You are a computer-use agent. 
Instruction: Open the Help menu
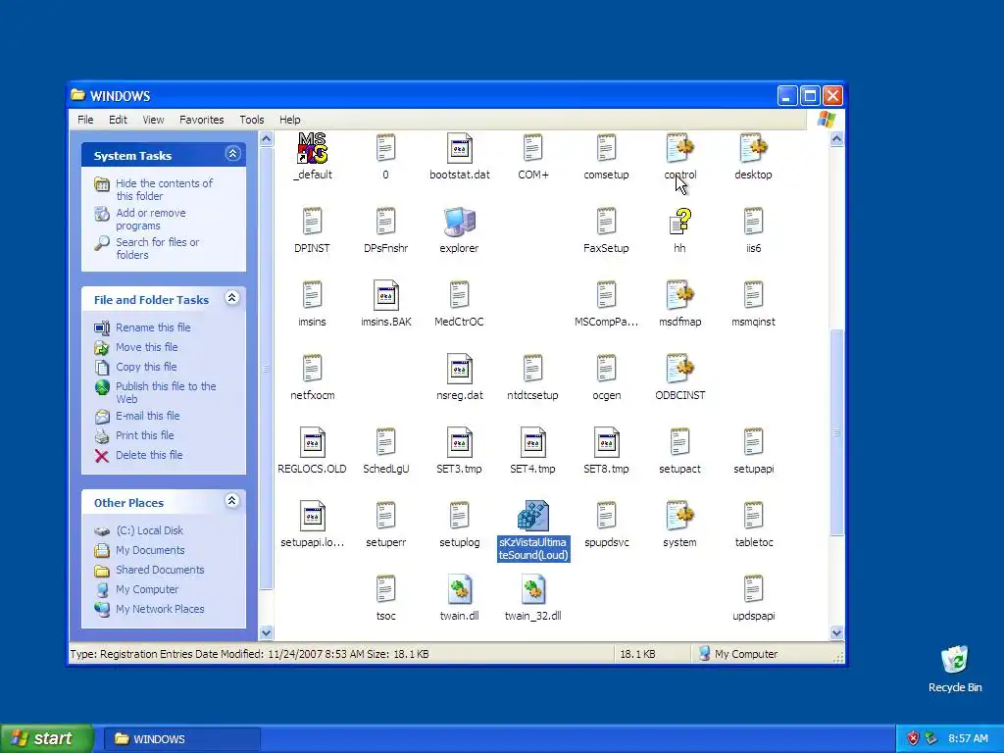point(290,120)
